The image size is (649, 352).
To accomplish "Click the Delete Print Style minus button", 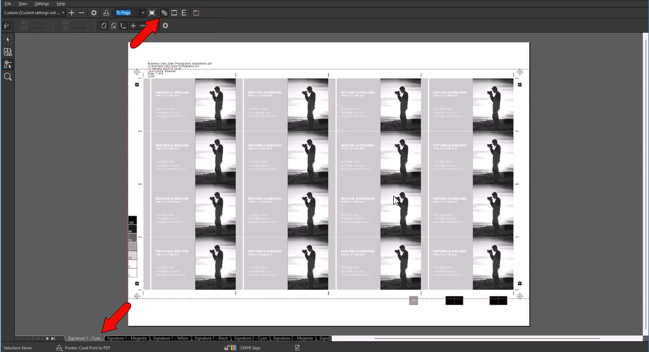I will pos(81,12).
